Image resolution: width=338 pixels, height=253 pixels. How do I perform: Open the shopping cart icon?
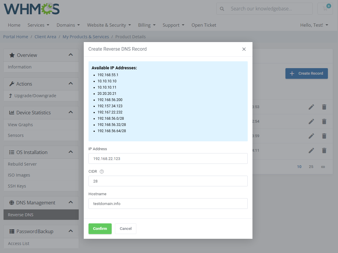(x=325, y=9)
